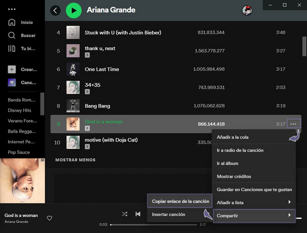Play Ariana Grande with green play button
Viewport: 307px width, 233px height.
pos(74,10)
